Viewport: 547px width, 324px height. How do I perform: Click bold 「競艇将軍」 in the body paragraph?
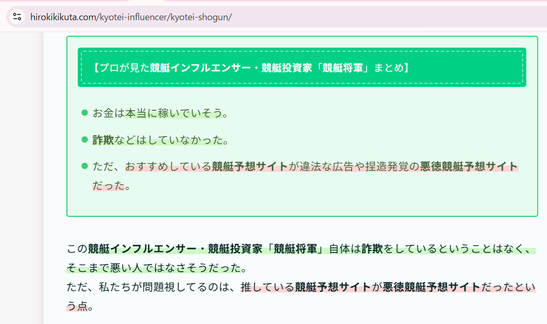[x=298, y=249]
